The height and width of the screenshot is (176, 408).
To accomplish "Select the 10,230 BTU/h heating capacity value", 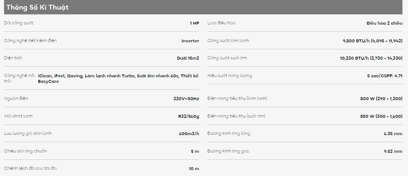I will [x=371, y=58].
